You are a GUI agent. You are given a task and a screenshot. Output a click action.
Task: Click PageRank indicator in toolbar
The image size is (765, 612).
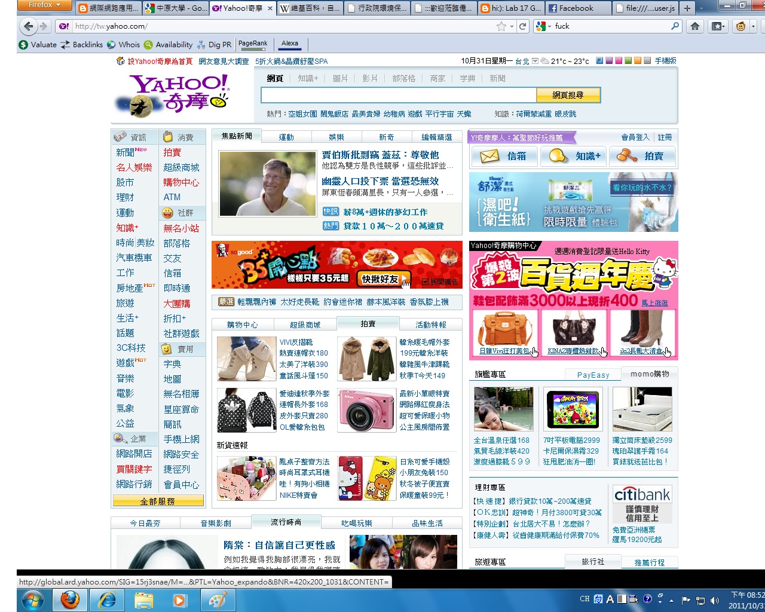pos(253,44)
